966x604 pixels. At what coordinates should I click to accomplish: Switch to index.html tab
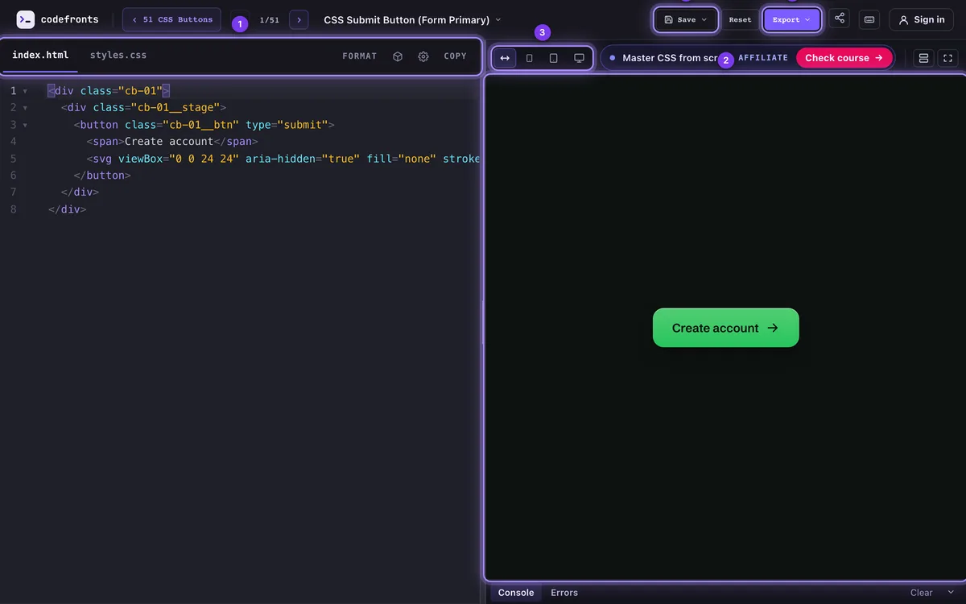tap(40, 56)
